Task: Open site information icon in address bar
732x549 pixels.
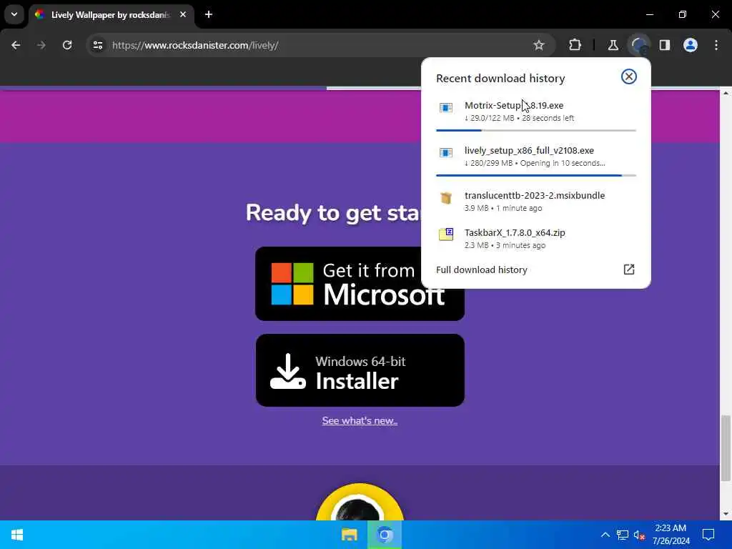Action: (x=97, y=45)
